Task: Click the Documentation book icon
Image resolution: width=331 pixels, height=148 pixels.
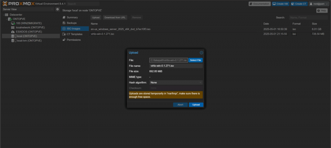Action: click(251, 4)
